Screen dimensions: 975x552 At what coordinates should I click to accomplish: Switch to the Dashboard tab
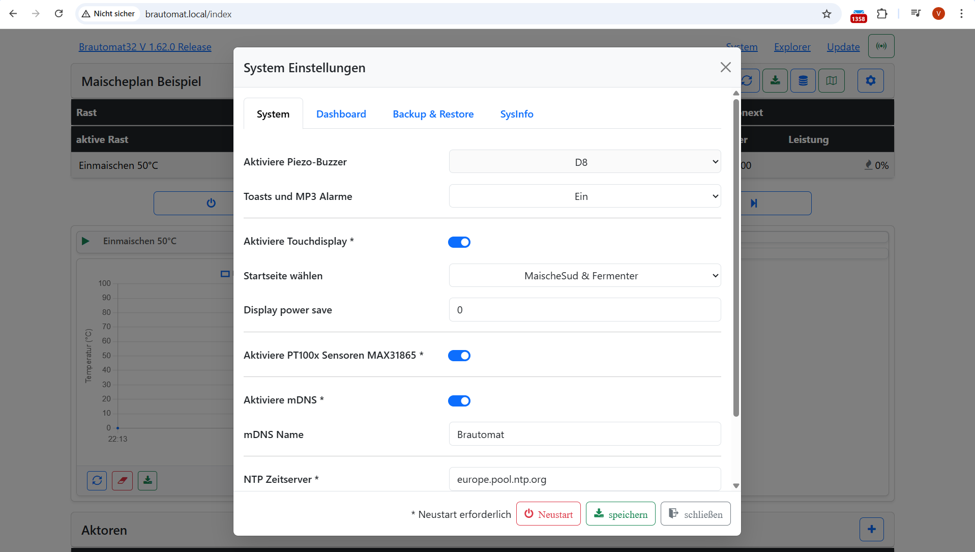[x=341, y=114]
